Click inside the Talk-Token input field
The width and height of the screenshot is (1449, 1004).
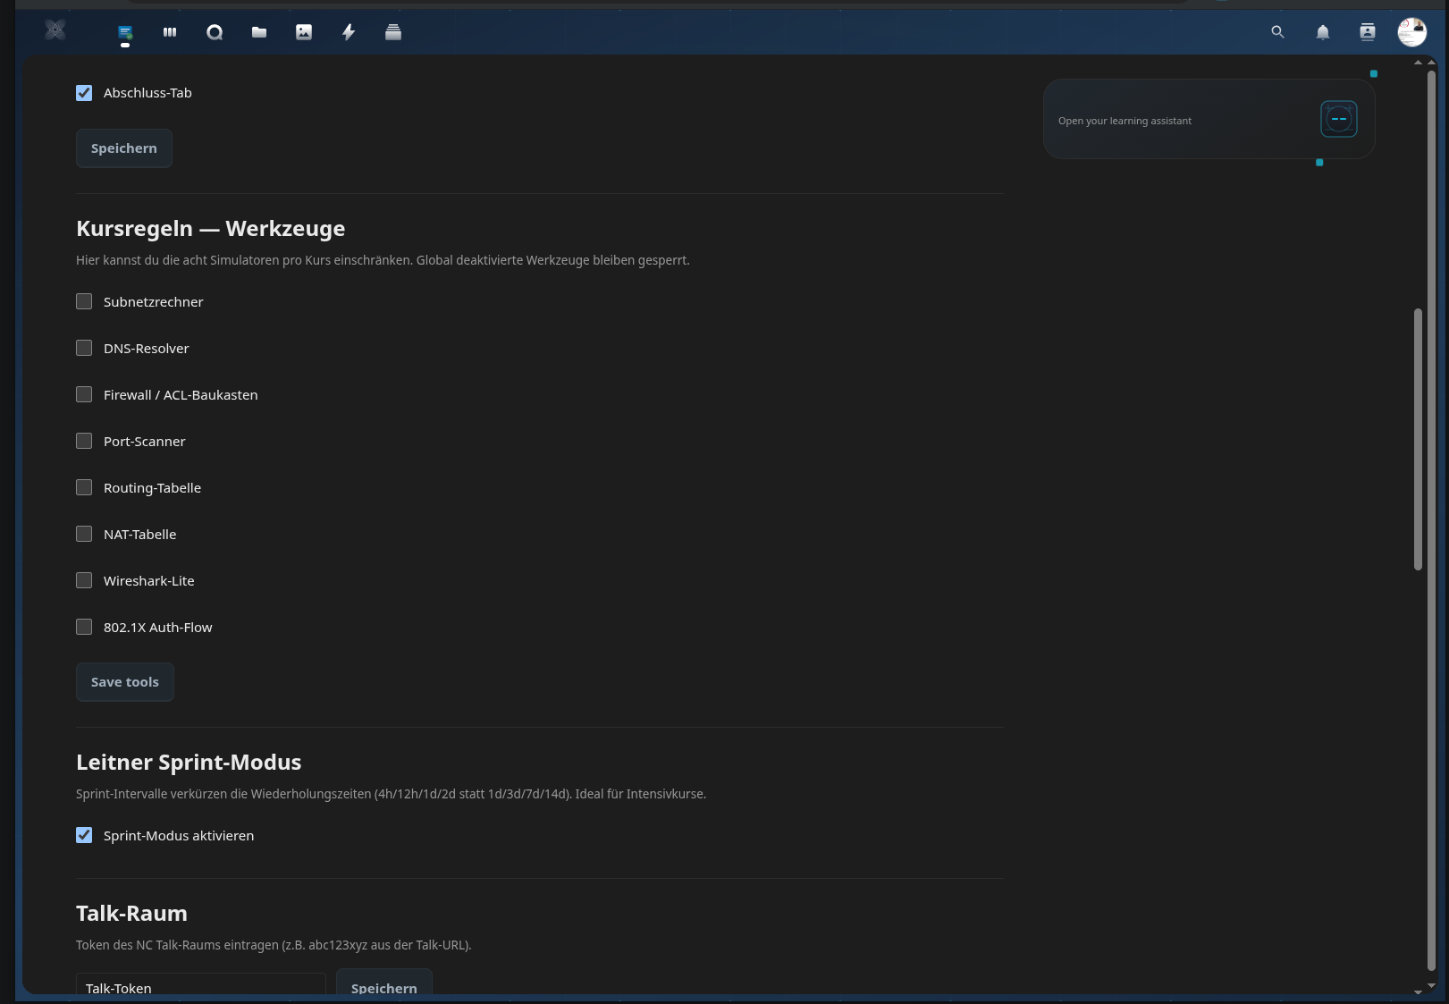tap(200, 988)
